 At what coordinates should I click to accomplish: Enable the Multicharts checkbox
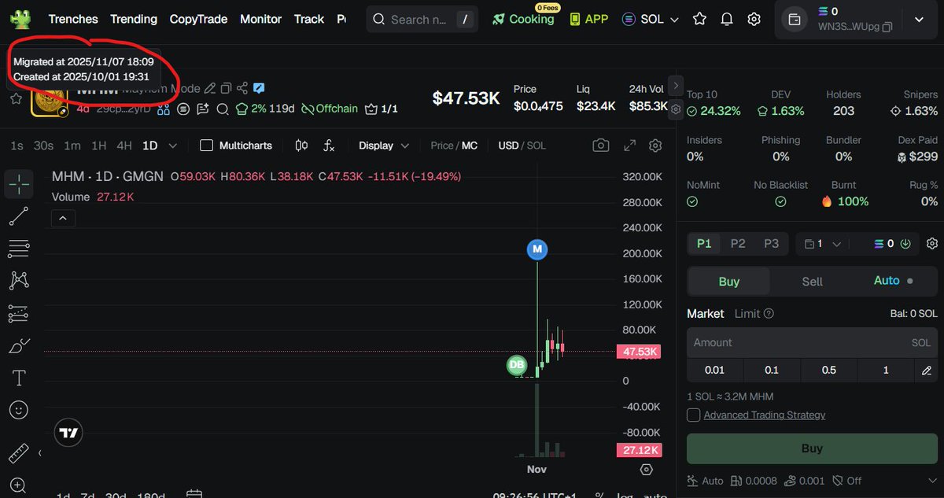pyautogui.click(x=206, y=146)
